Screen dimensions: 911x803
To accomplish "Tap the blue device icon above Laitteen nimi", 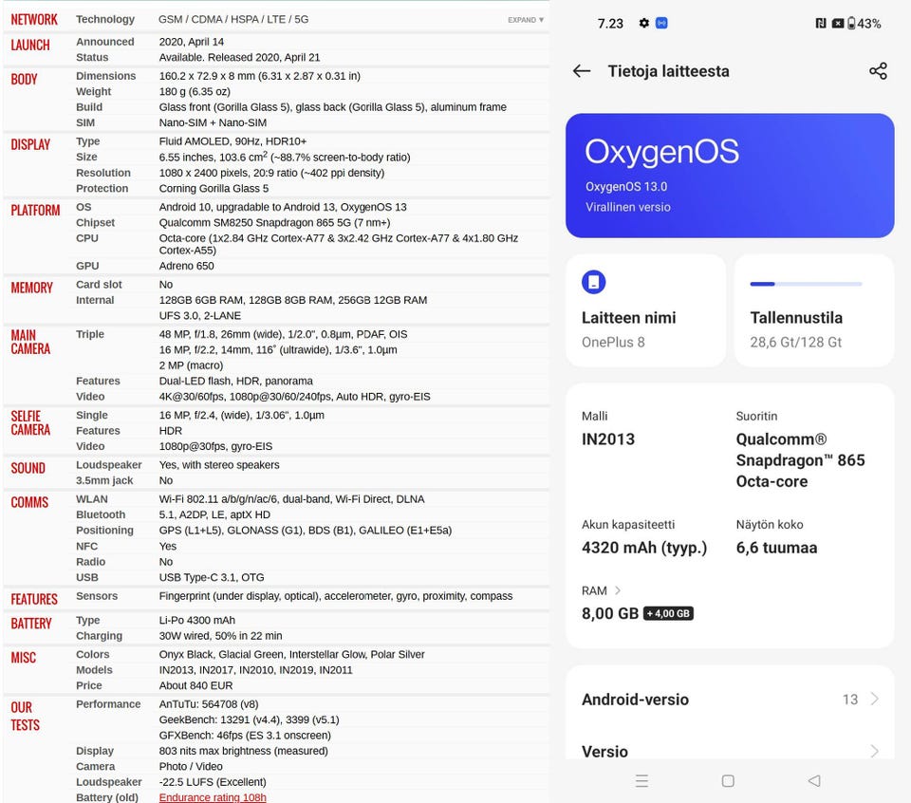I will click(593, 282).
